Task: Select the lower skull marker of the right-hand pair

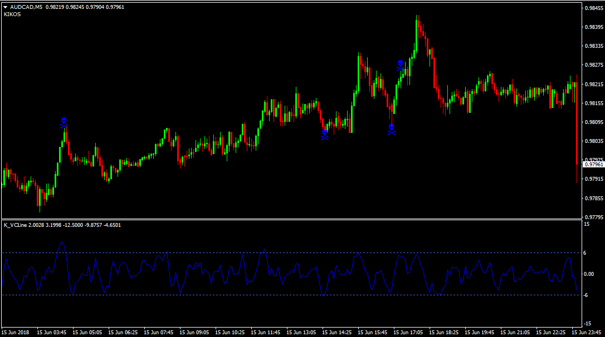Action: point(391,130)
